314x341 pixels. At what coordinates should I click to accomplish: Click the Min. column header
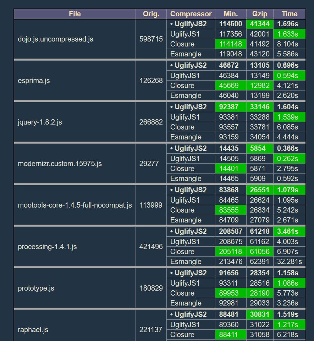(x=231, y=14)
